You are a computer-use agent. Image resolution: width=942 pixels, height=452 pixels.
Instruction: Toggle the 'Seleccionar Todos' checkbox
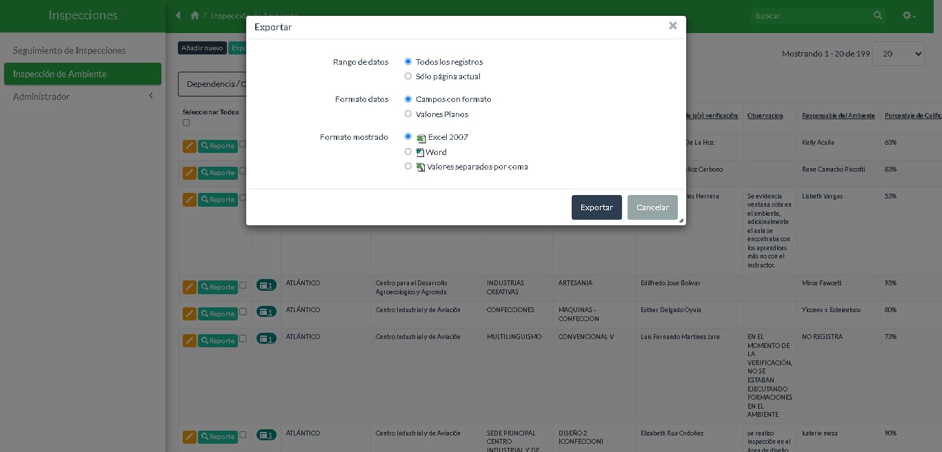click(186, 123)
